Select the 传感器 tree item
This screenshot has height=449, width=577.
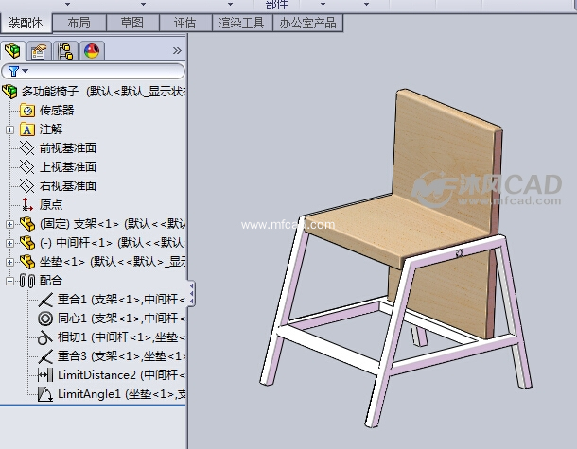click(x=57, y=110)
